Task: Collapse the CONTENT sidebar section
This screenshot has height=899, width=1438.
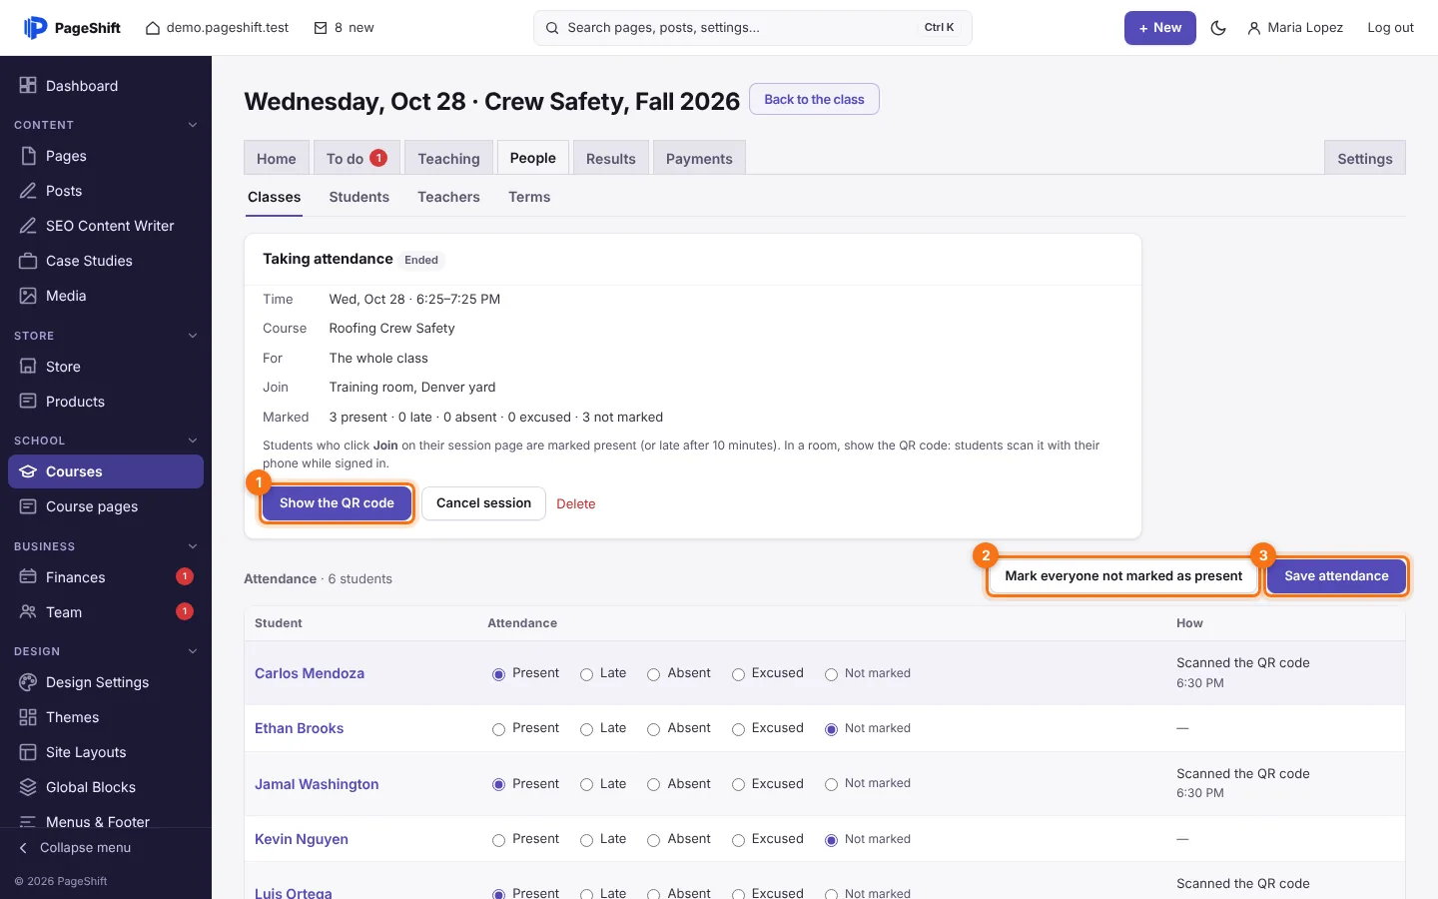Action: pyautogui.click(x=193, y=125)
